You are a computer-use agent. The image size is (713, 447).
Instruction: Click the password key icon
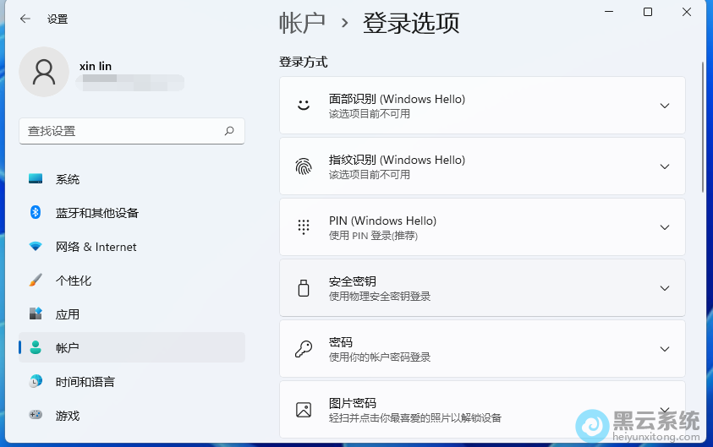click(x=303, y=349)
